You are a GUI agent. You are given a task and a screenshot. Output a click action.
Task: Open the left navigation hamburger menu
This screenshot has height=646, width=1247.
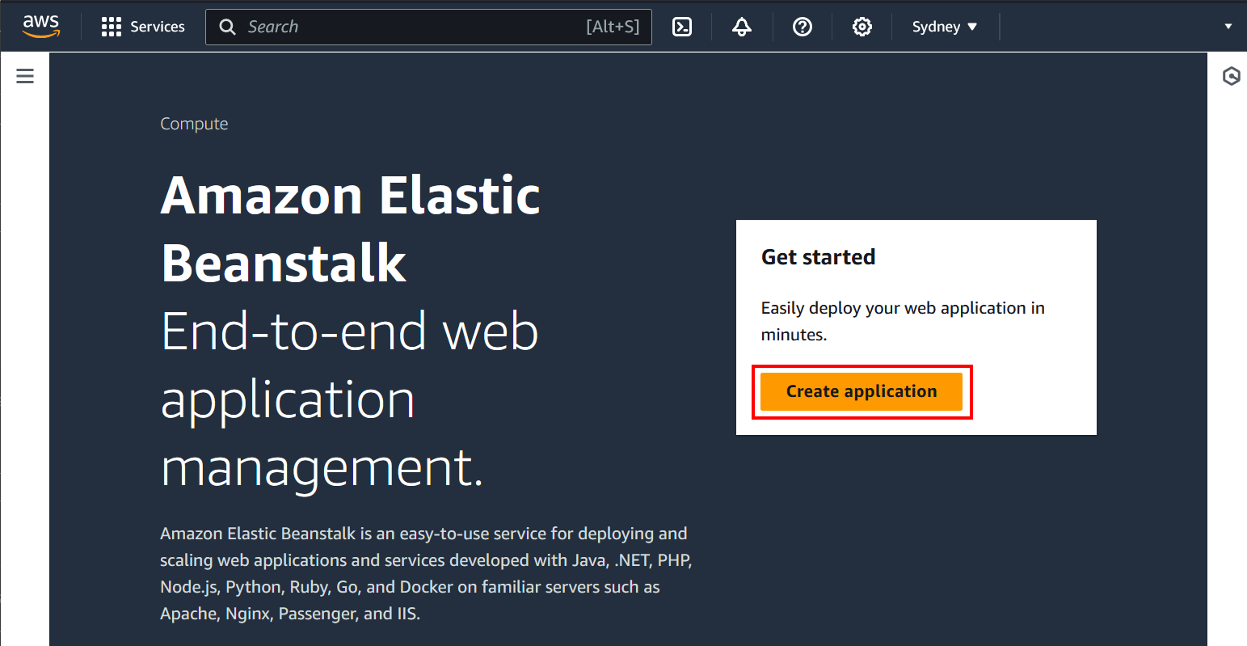[x=24, y=75]
